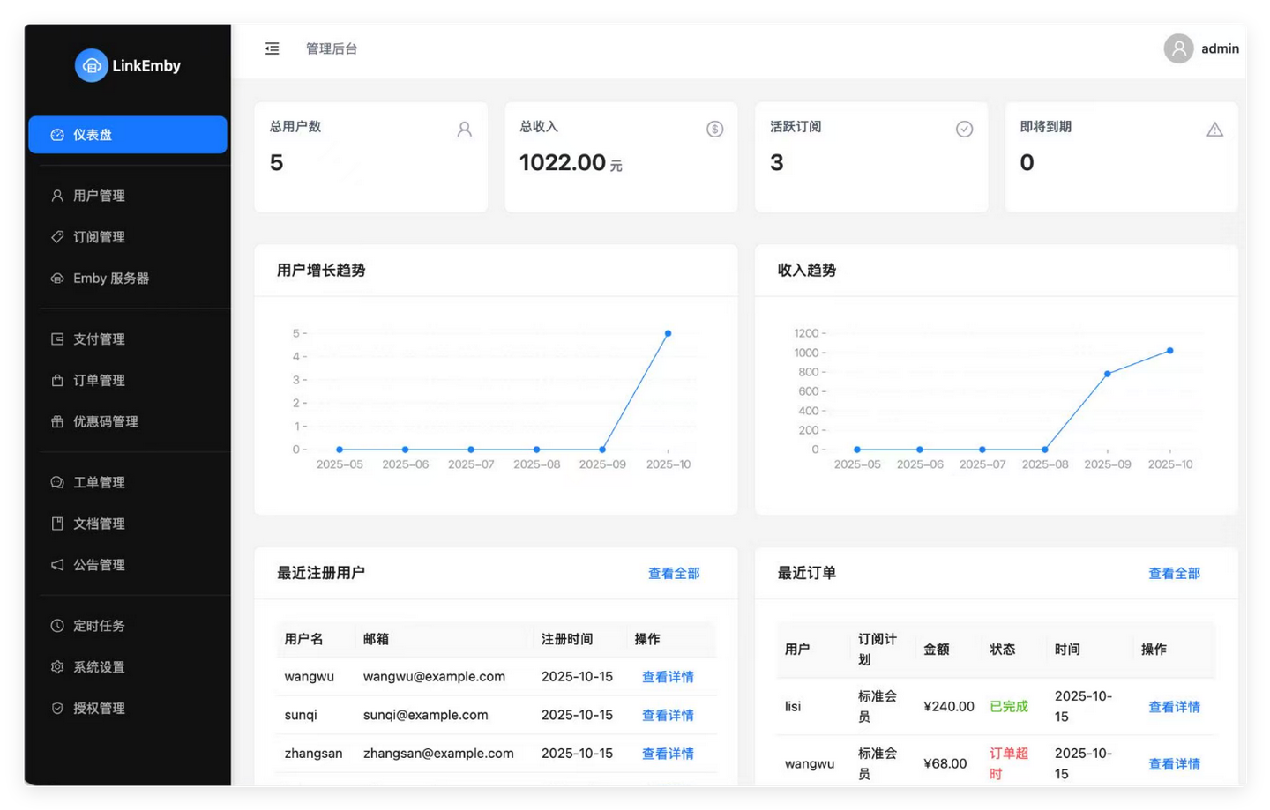Viewport: 1270px width, 810px height.
Task: Click the 2025-10 data point in 用户增长趋势 chart
Action: [669, 333]
